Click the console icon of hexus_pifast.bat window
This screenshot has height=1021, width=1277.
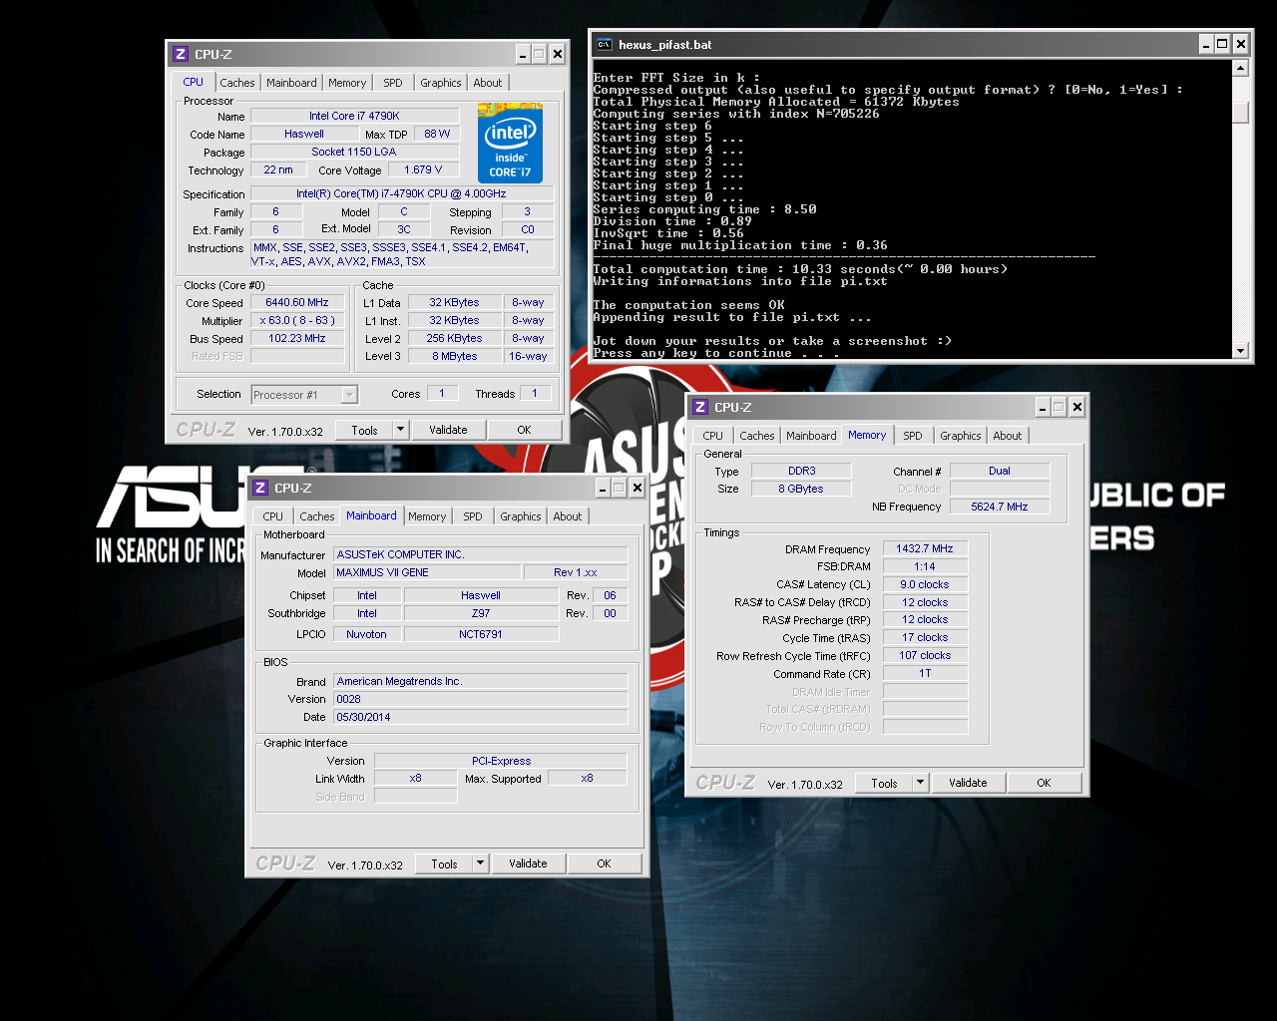pyautogui.click(x=604, y=44)
